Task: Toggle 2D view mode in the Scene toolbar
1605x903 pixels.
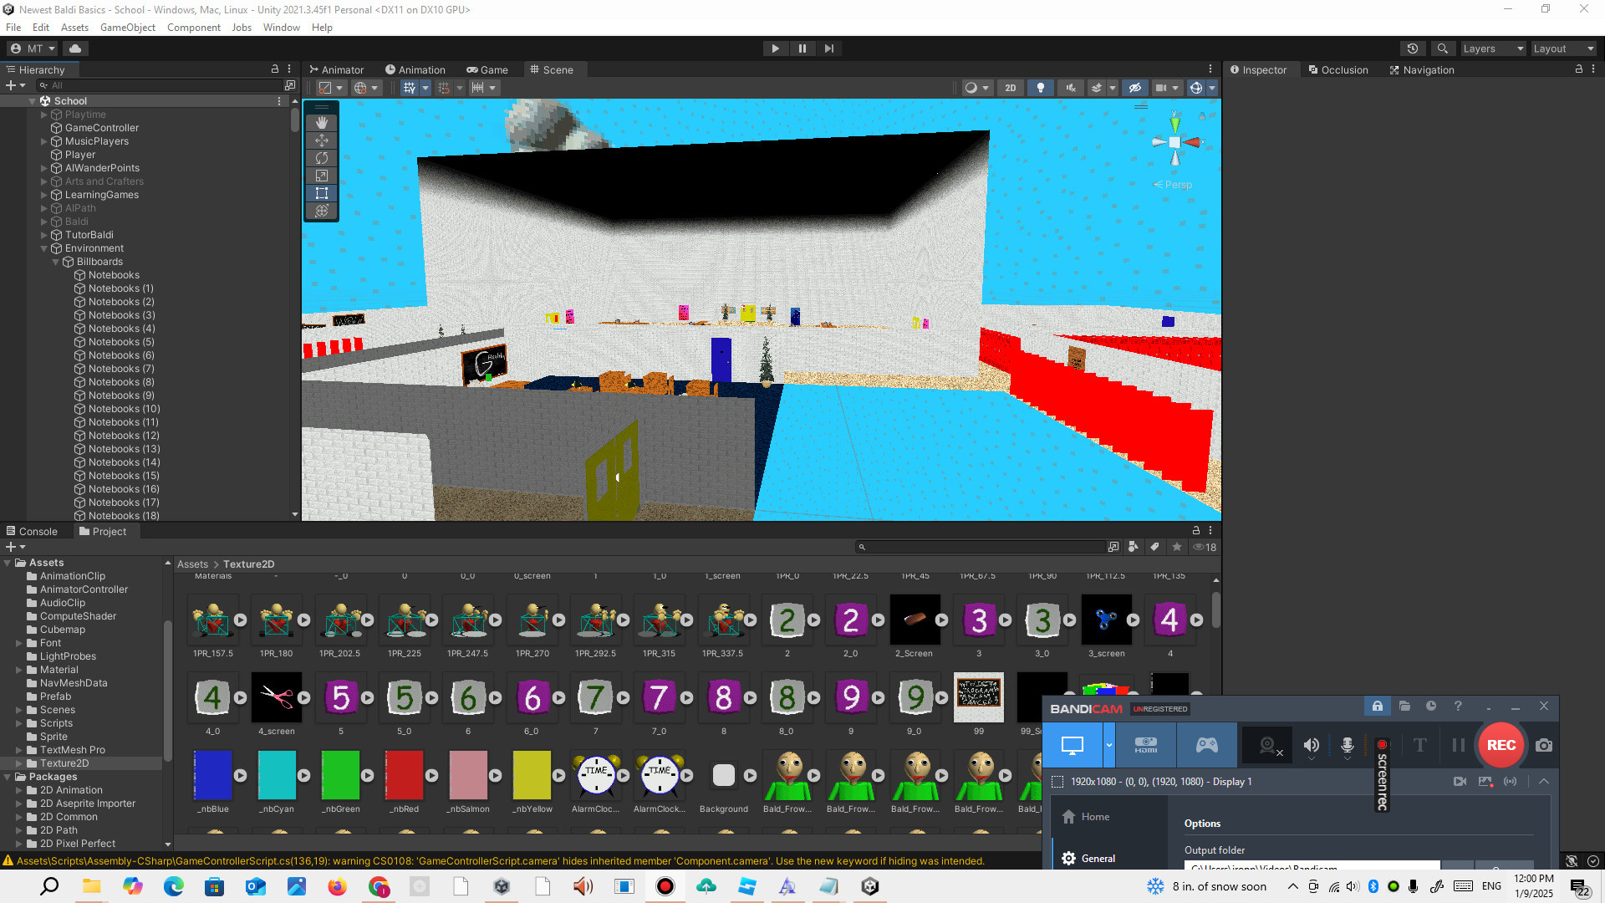Action: [x=1010, y=87]
